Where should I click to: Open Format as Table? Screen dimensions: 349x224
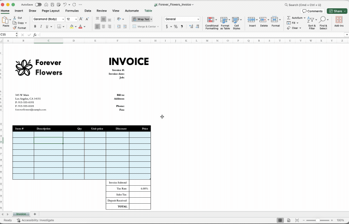coord(225,23)
